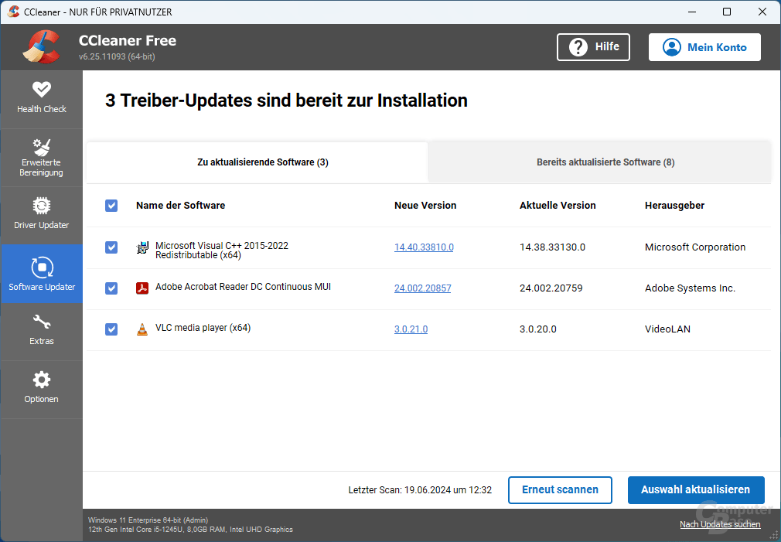Viewport: 781px width, 542px height.
Task: Open the Extras wrench section
Action: [x=41, y=332]
